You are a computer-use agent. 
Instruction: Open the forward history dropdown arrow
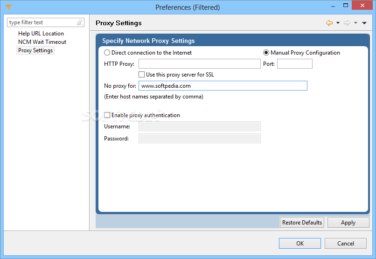355,23
